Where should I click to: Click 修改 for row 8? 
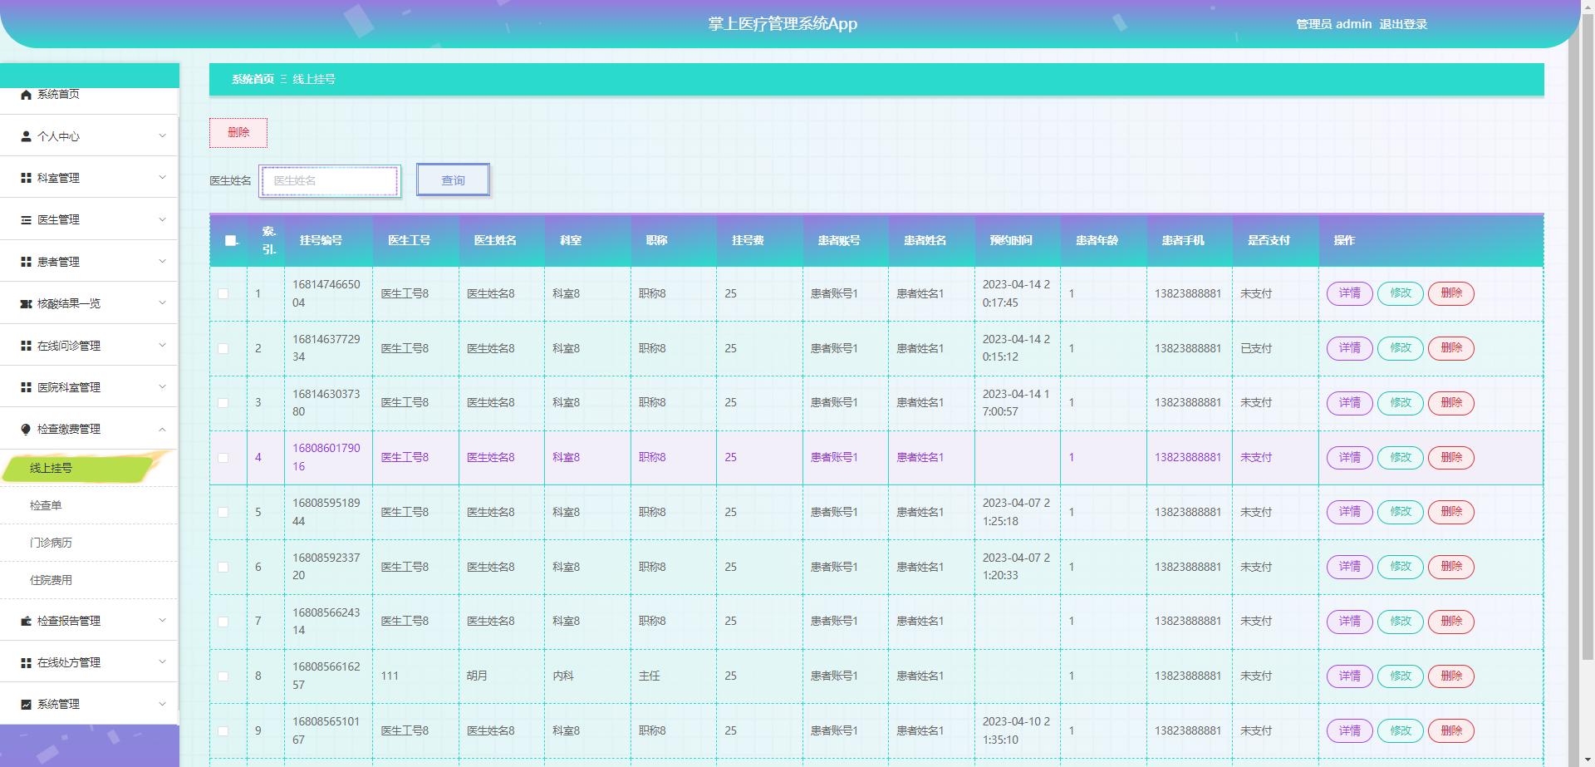pyautogui.click(x=1401, y=676)
